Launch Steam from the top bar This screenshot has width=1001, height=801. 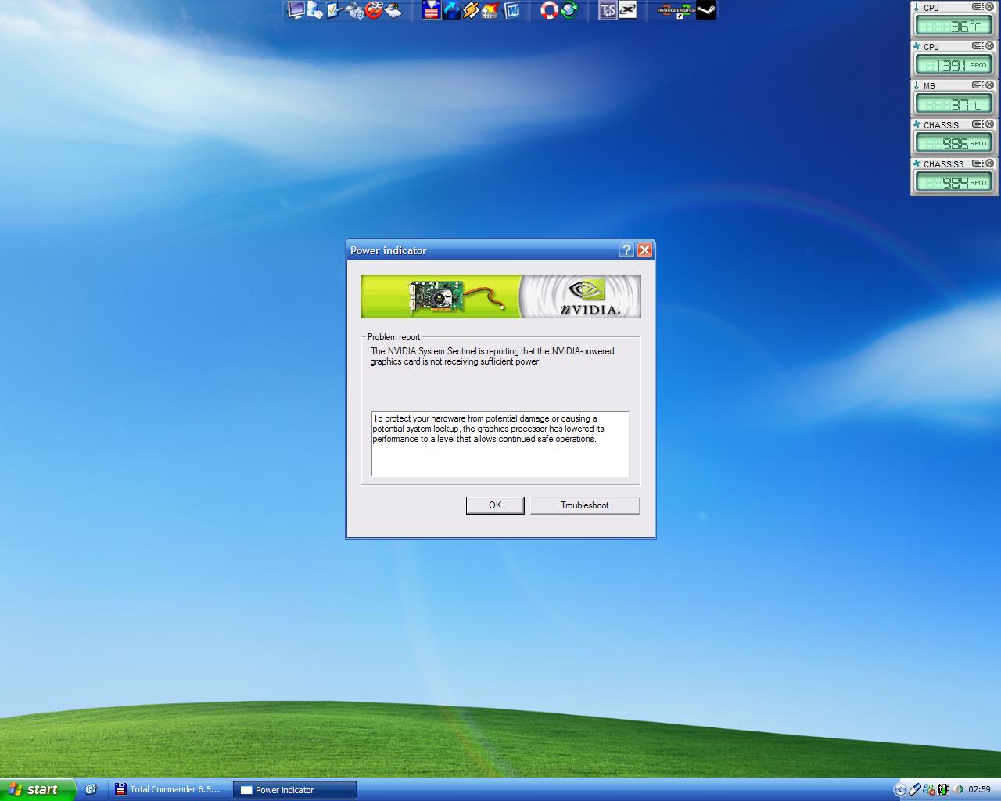705,9
